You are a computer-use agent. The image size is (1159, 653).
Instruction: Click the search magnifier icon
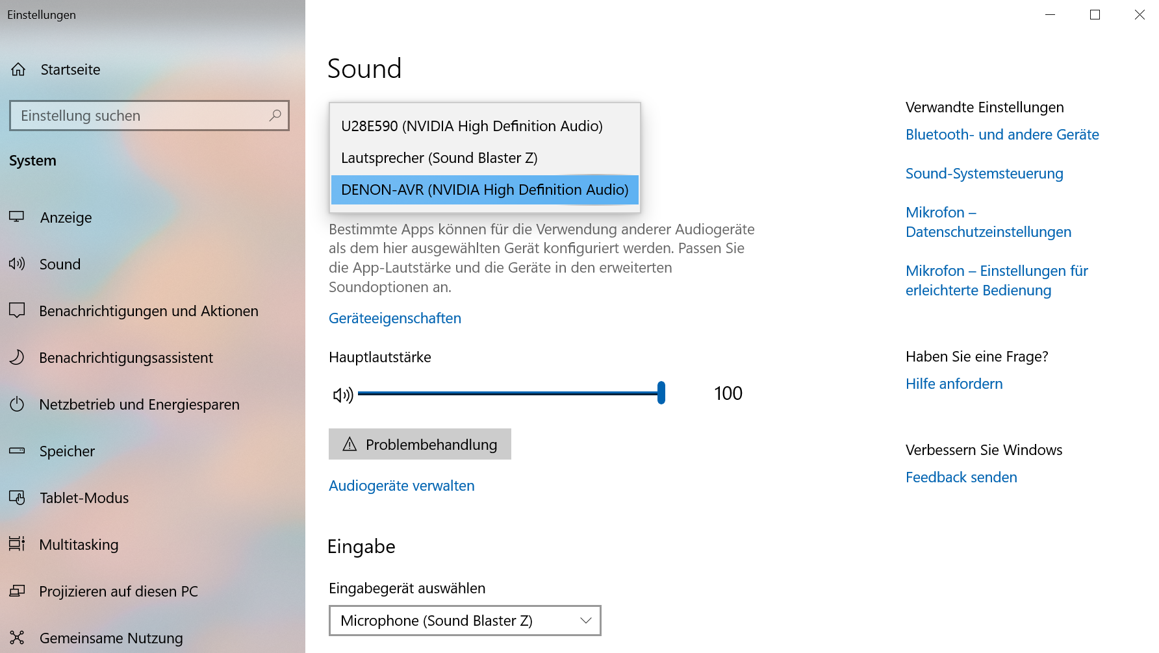tap(275, 116)
